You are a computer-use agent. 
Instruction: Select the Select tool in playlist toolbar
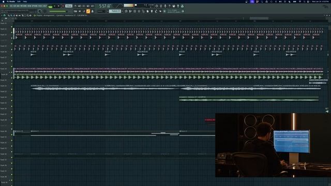pyautogui.click(x=25, y=16)
